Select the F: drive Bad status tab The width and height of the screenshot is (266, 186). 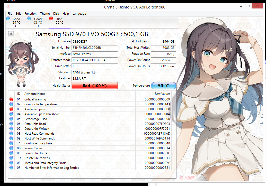click(59, 22)
